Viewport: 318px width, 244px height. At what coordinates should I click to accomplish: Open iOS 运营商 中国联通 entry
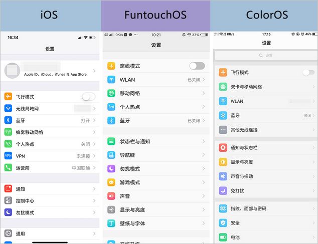[x=50, y=168]
